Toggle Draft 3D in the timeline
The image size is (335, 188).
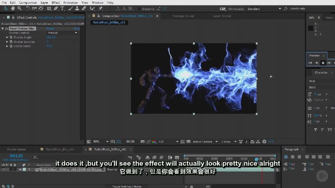(x=139, y=157)
